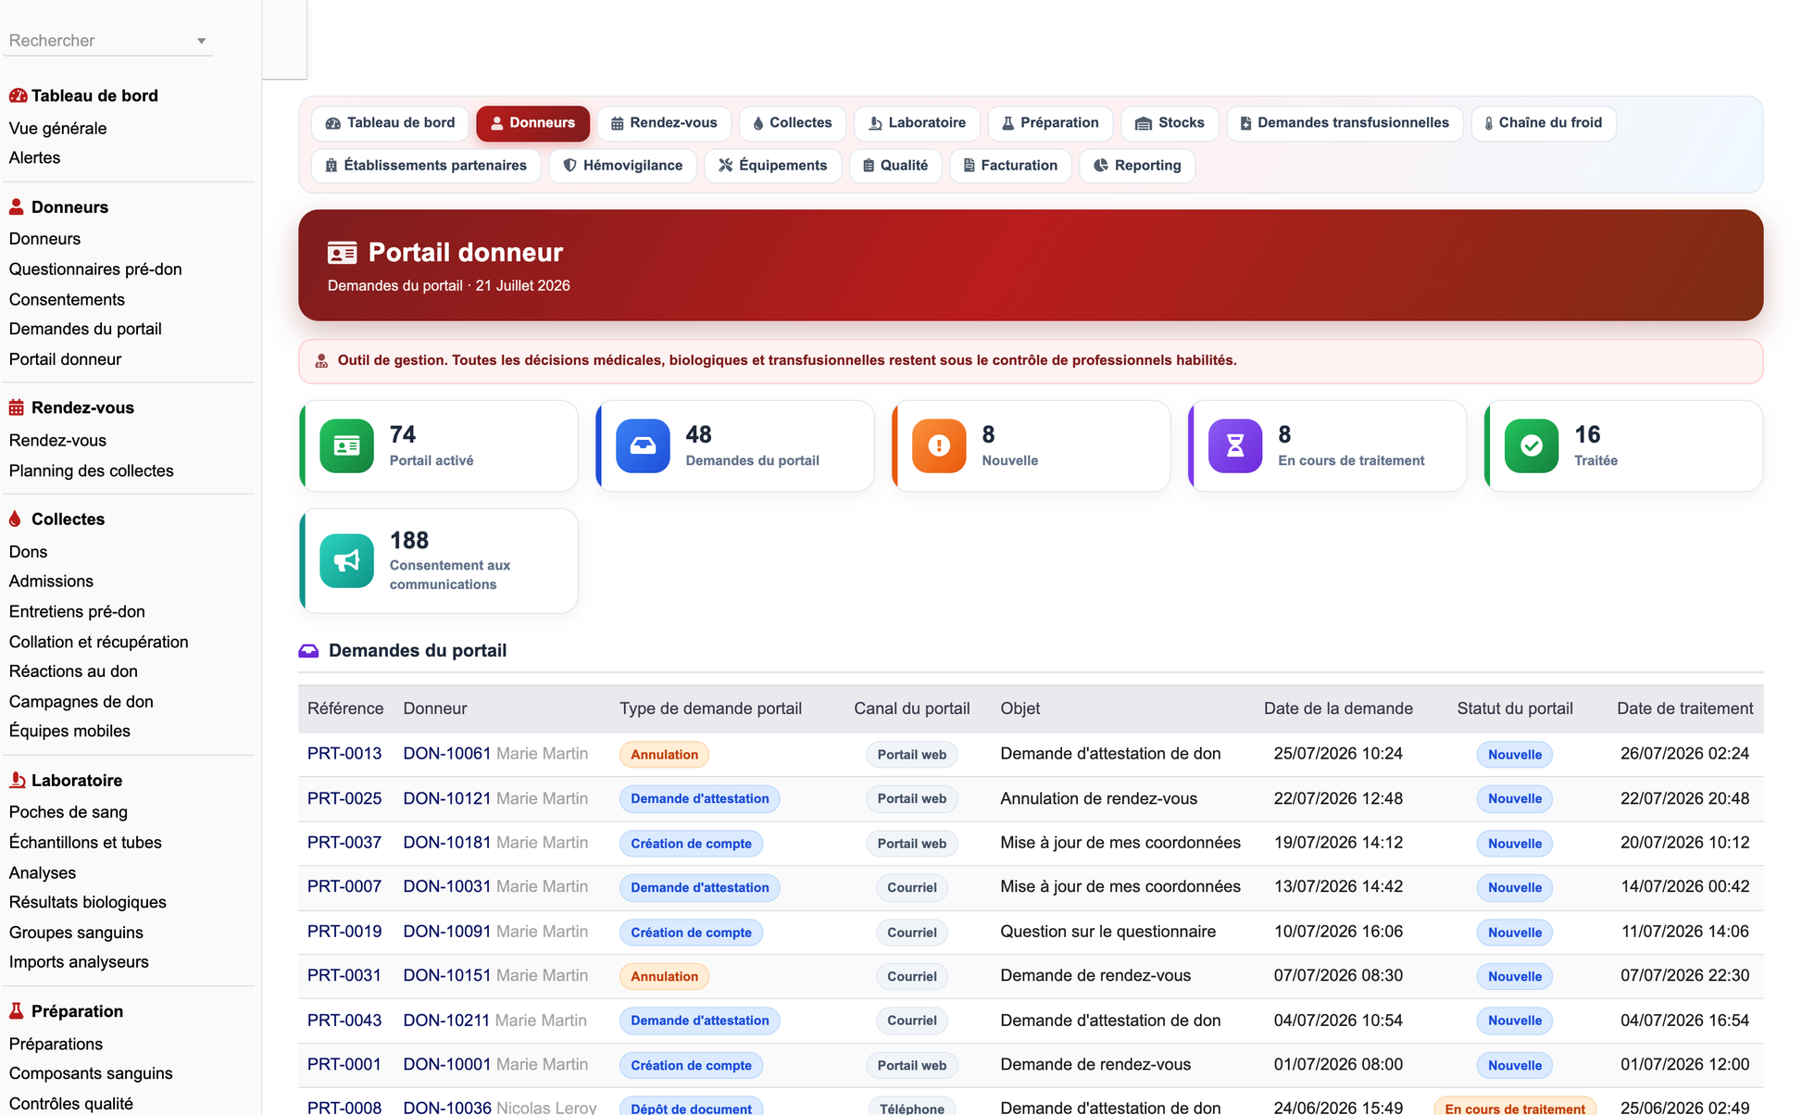This screenshot has width=1802, height=1115.
Task: Click the inbox icon beside Demandes du portail heading
Action: click(x=308, y=651)
